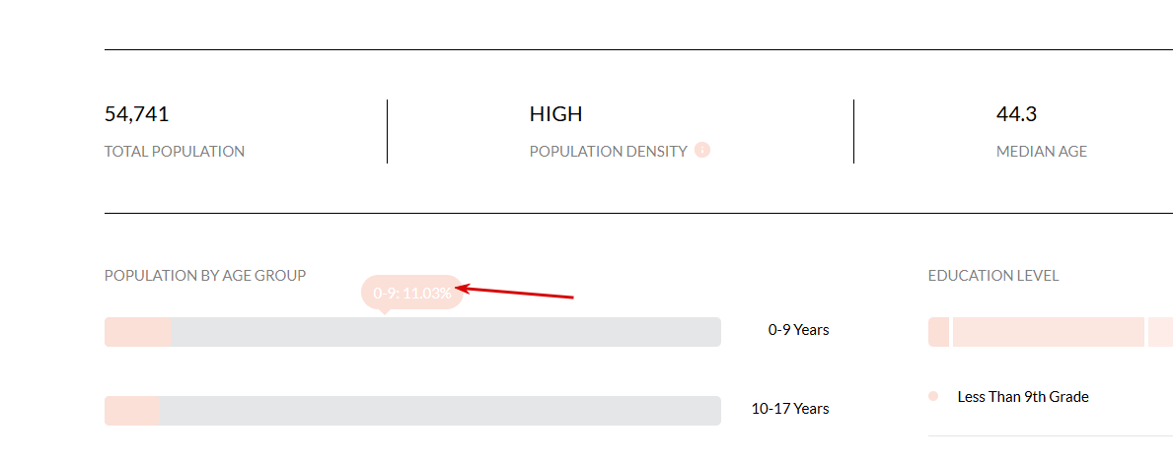Click the '10-17 Years' bar label
This screenshot has height=464, width=1173.
pos(790,409)
